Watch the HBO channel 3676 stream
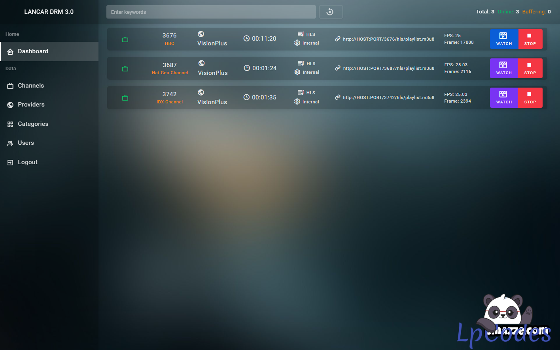Viewport: 560px width, 350px height. (x=504, y=39)
